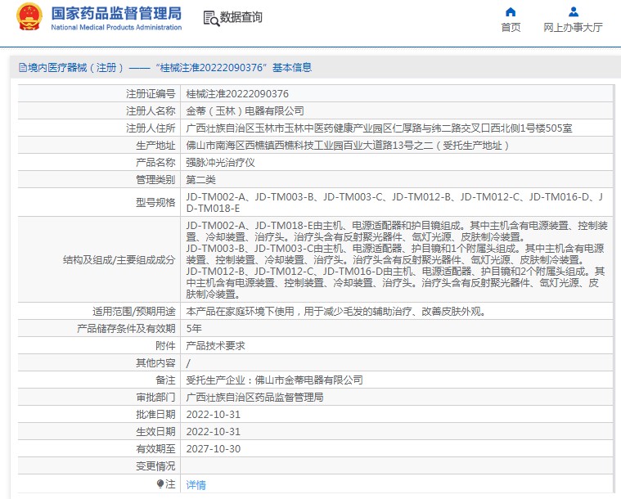Screen dimensions: 621x499
Task: Click the 注册证编号 row label
Action: click(x=151, y=94)
